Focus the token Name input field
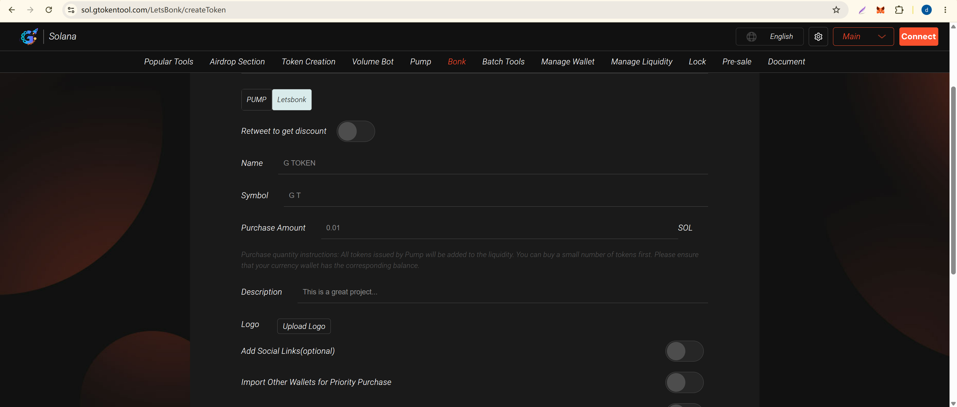 (493, 163)
